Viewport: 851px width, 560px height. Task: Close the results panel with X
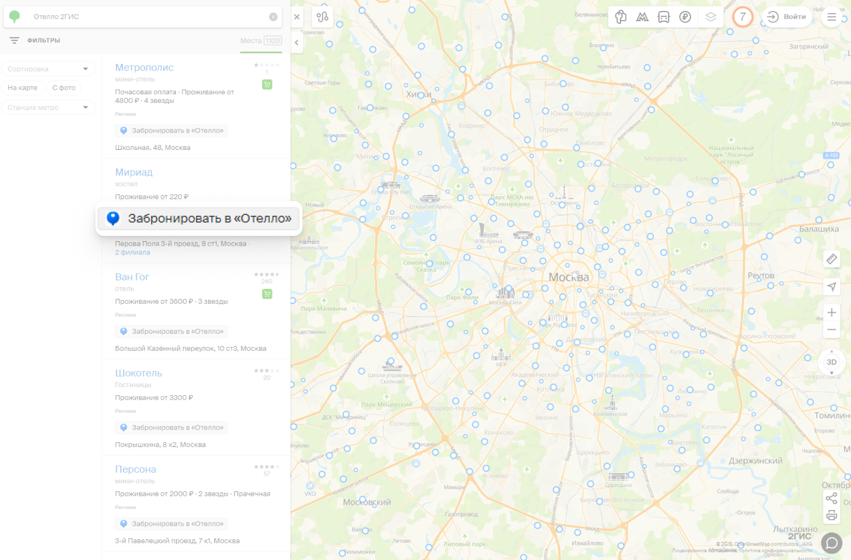click(x=297, y=17)
